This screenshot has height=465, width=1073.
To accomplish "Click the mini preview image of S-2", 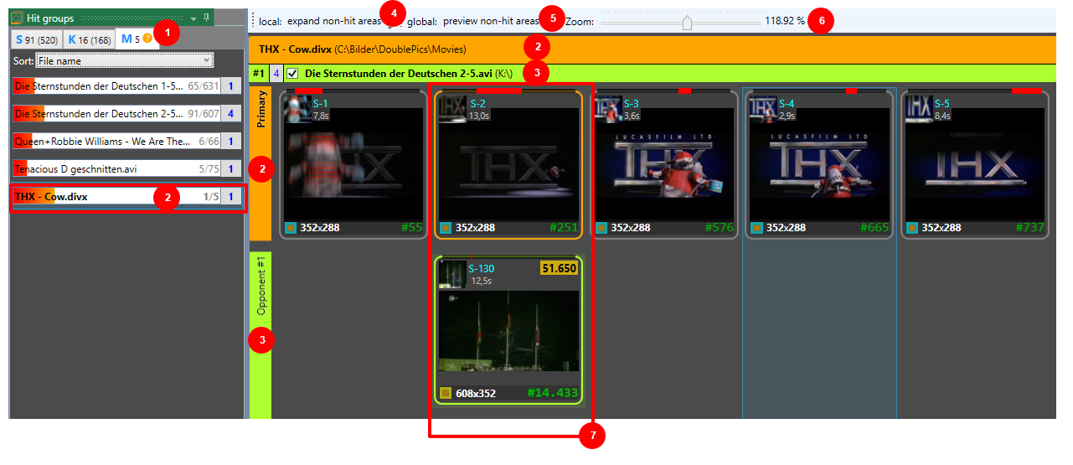I will (x=452, y=109).
